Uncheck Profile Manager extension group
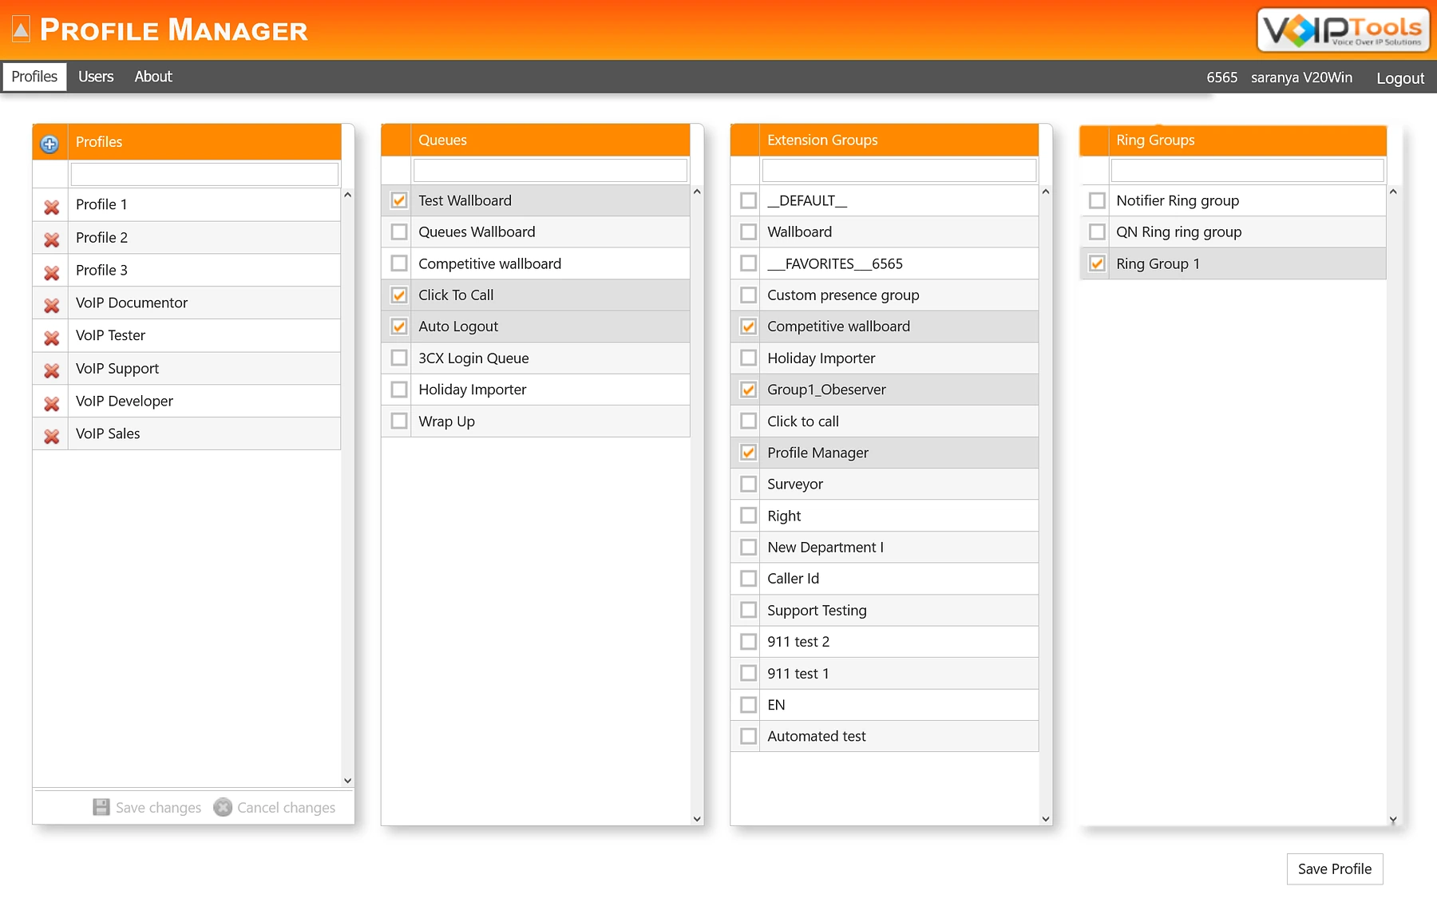 [x=748, y=453]
